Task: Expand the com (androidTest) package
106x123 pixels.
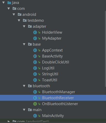Action: (x=9, y=121)
